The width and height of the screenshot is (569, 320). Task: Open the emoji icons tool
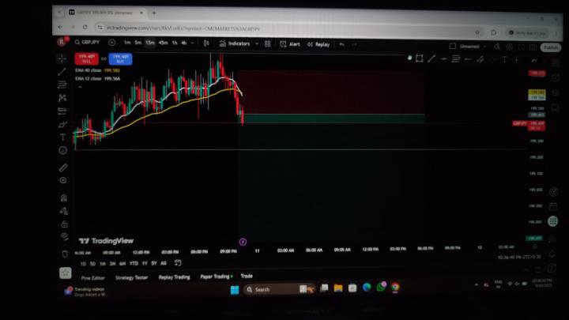point(62,150)
